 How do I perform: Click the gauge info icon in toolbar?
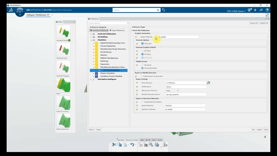tap(165, 145)
